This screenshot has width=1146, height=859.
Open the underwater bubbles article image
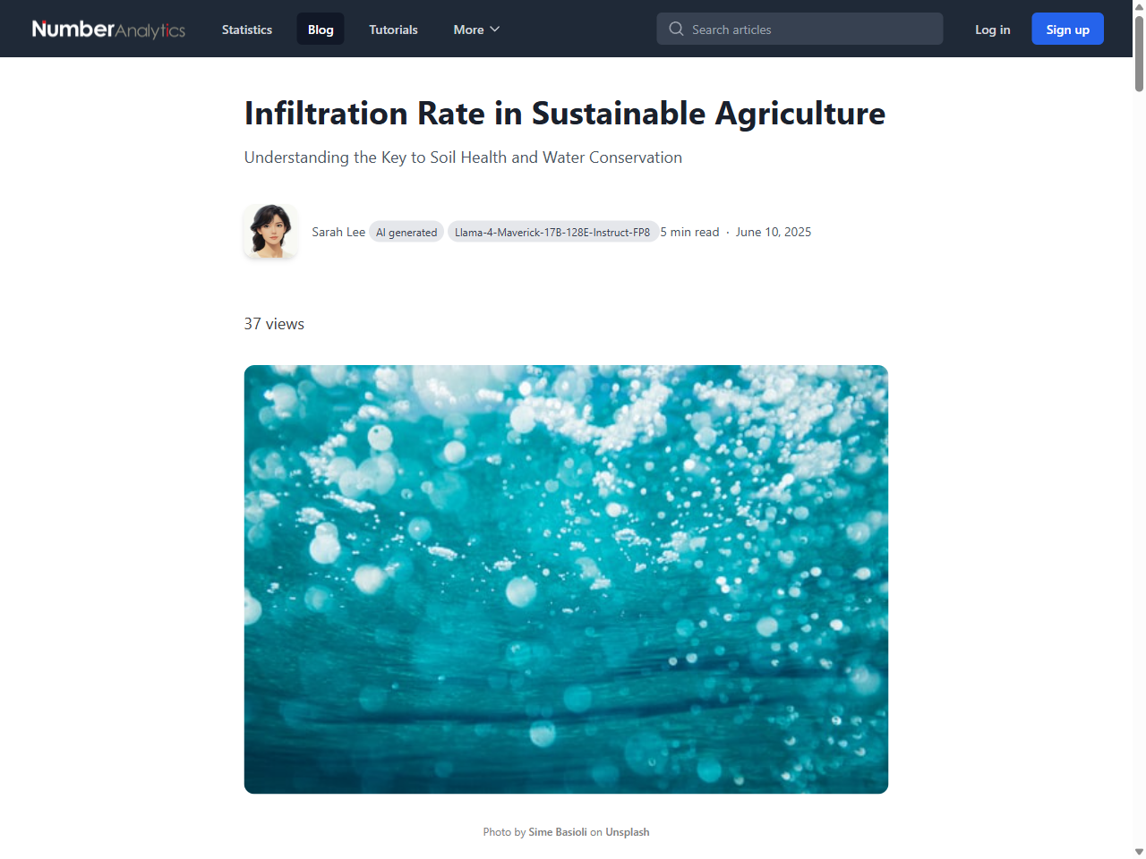coord(566,578)
